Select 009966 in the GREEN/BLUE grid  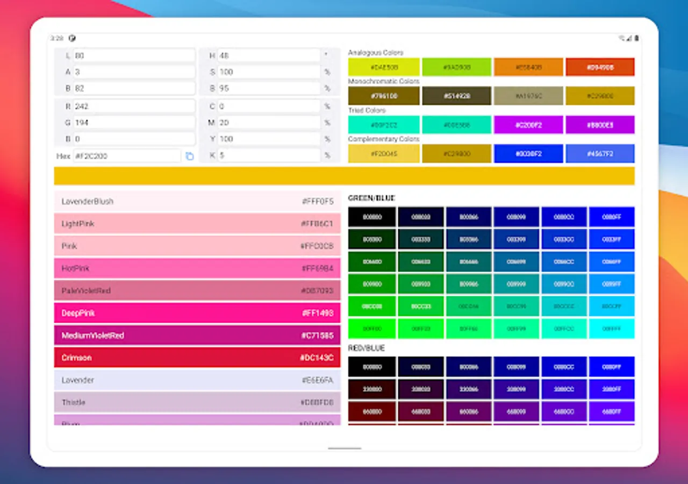coord(468,284)
